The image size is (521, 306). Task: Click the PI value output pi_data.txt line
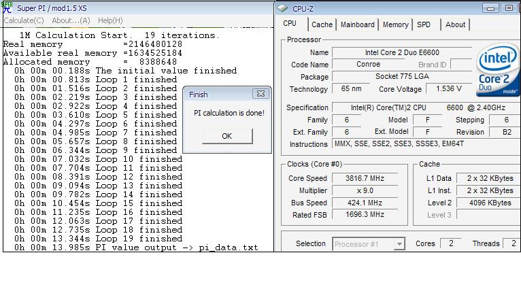[x=136, y=248]
